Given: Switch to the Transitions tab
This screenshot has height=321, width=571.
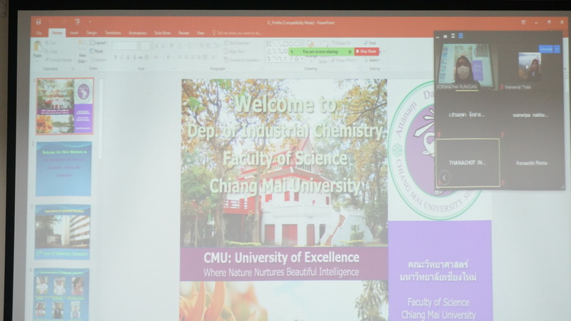Looking at the screenshot, I should tap(113, 33).
